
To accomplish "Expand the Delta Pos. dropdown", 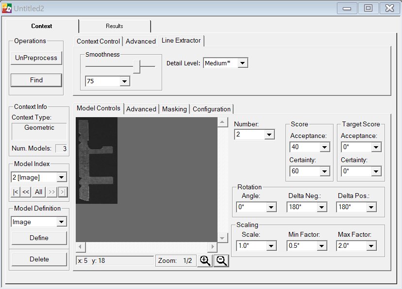I will (x=371, y=207).
